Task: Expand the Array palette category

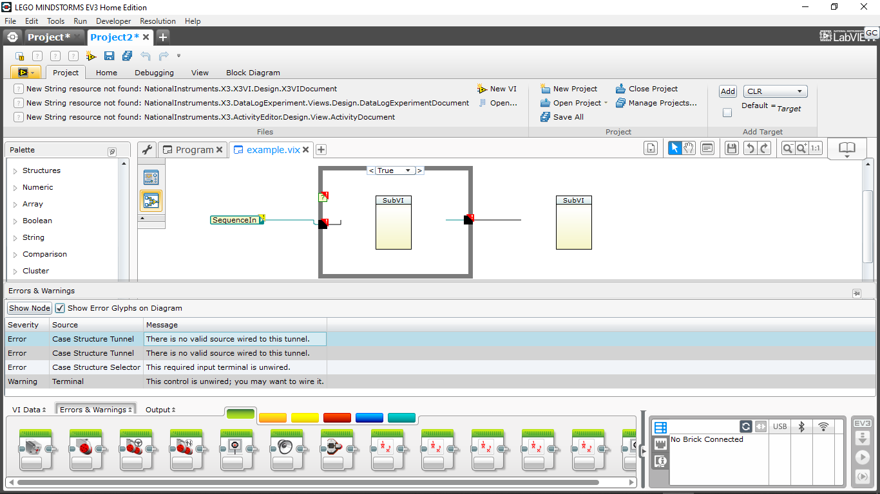Action: (15, 205)
